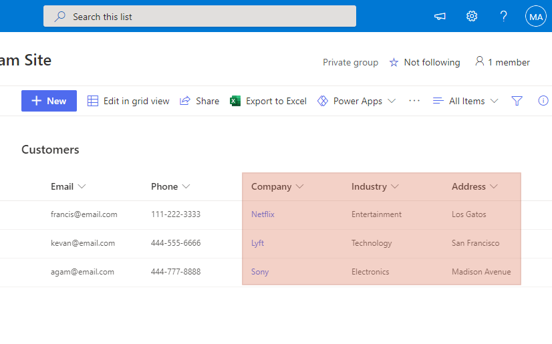Click the member person icon
The image size is (552, 344).
479,61
